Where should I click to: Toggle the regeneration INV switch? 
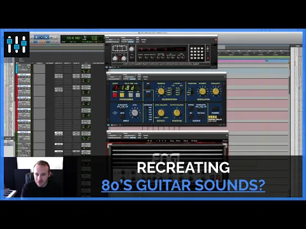click(x=148, y=87)
